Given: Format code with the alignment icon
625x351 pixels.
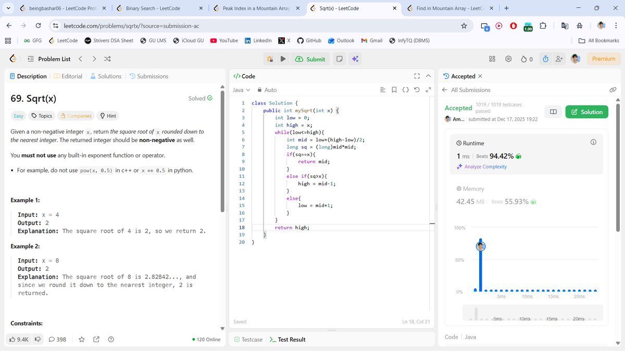Looking at the screenshot, I should 383,89.
